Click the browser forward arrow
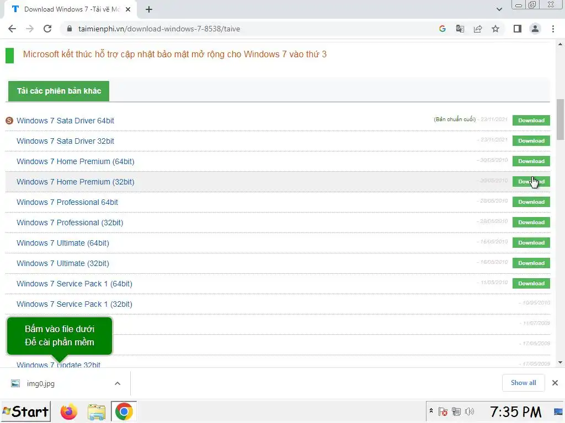Screen dimensions: 565x423 (x=30, y=29)
